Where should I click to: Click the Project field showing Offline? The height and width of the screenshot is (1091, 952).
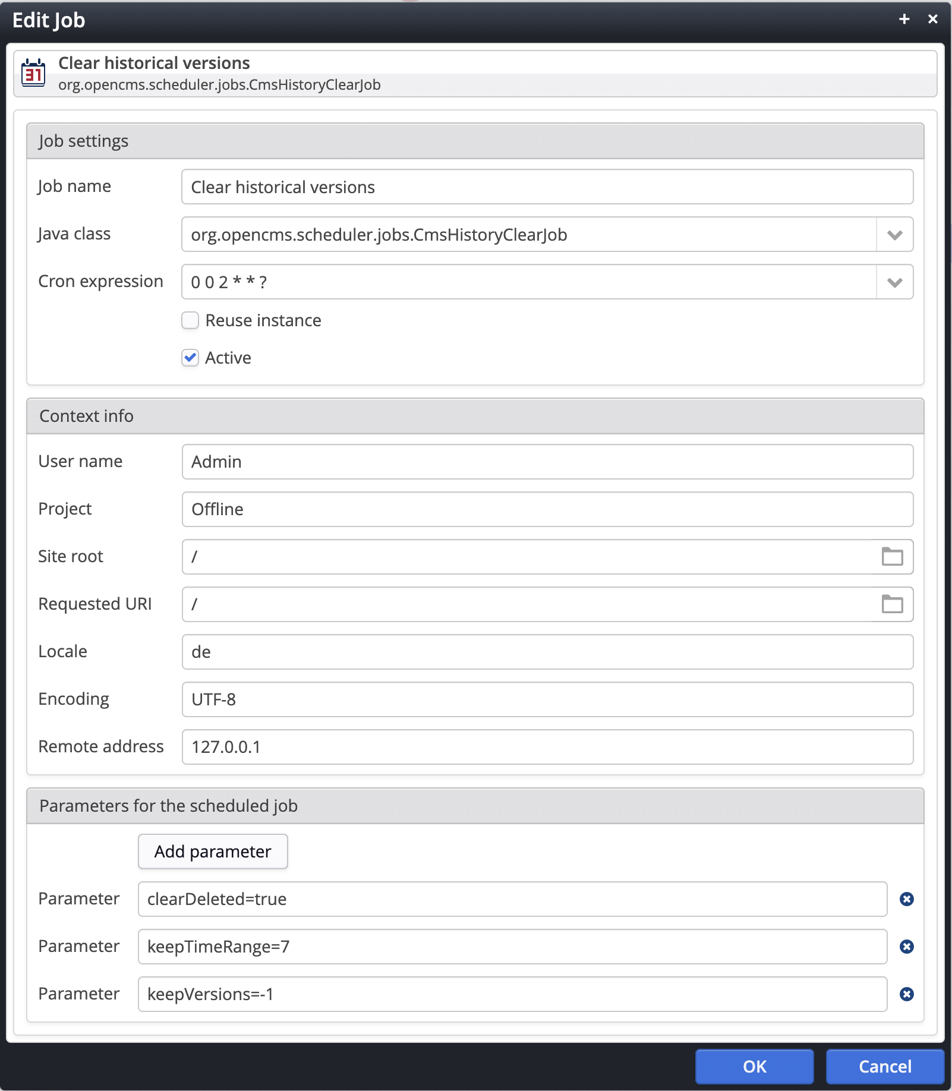547,509
